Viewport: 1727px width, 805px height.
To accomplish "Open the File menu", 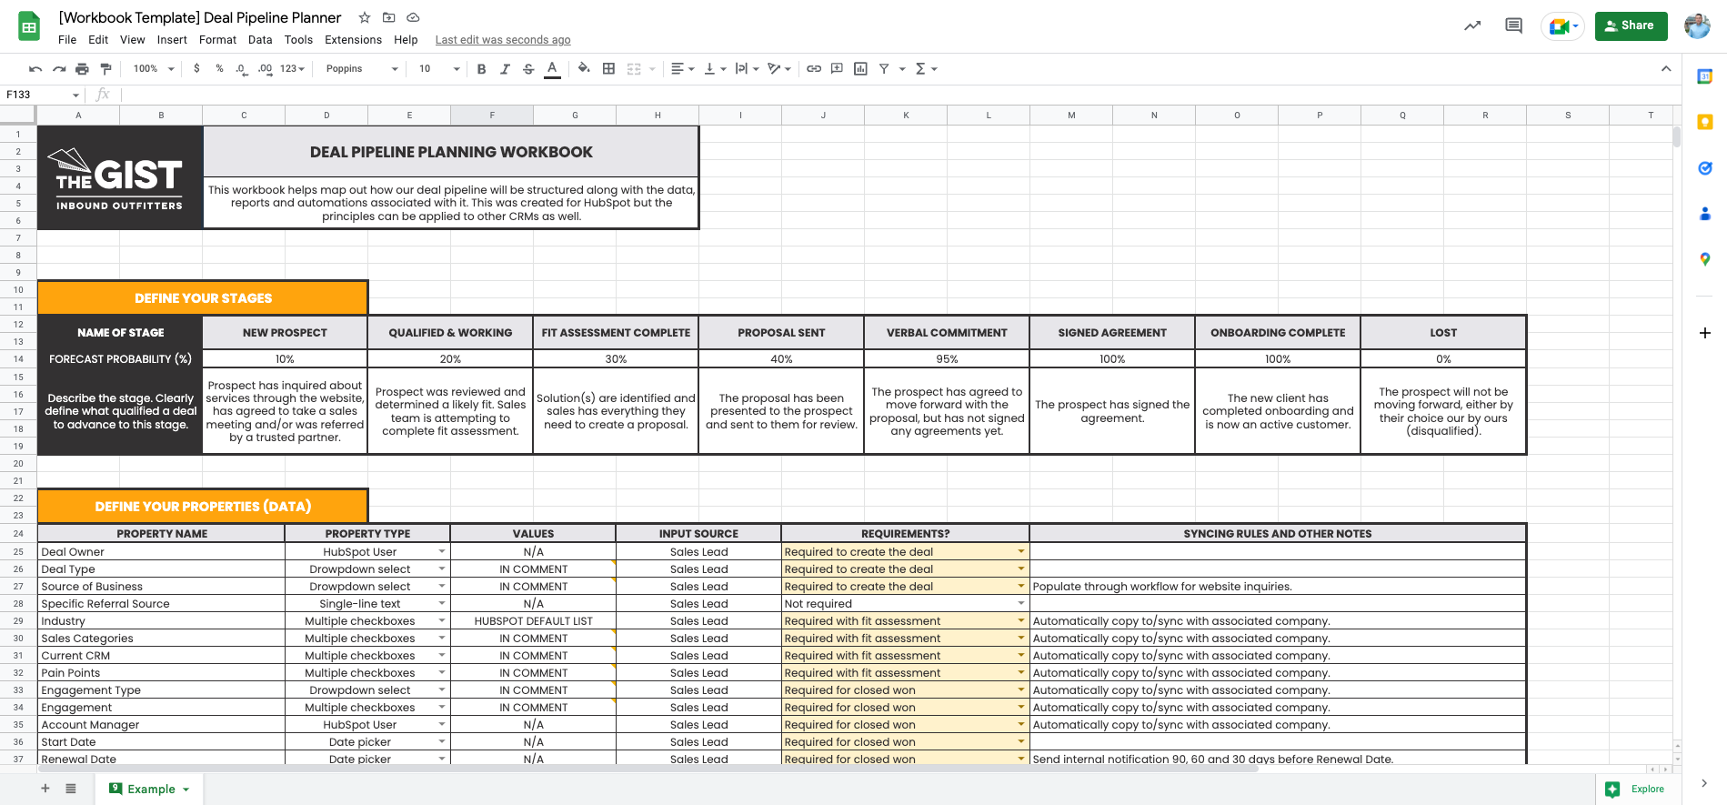I will [x=67, y=40].
